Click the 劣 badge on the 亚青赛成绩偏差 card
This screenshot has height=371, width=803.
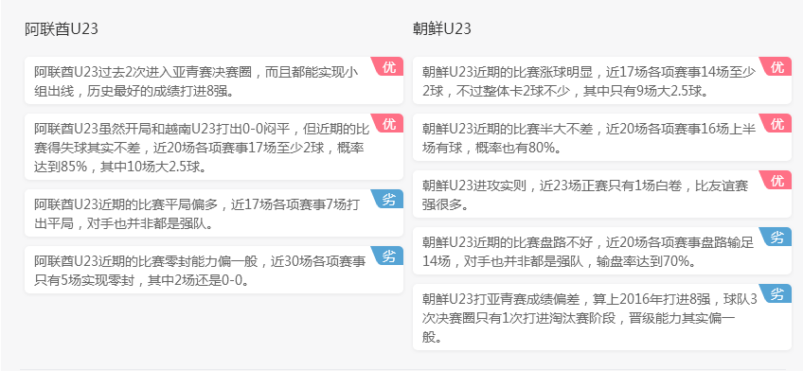coord(778,293)
